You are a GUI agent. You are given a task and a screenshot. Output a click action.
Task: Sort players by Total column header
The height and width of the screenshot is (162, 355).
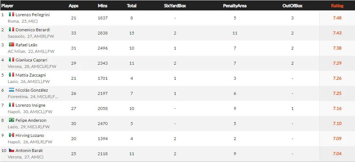[x=131, y=6]
